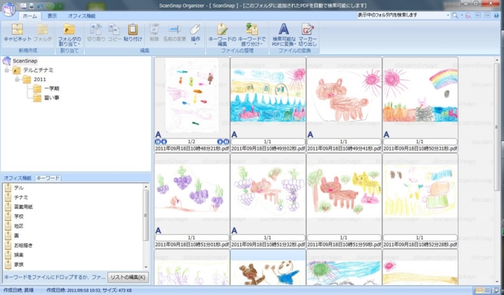The height and width of the screenshot is (295, 504).
Task: Open the blue help icon
Action: pos(497,16)
